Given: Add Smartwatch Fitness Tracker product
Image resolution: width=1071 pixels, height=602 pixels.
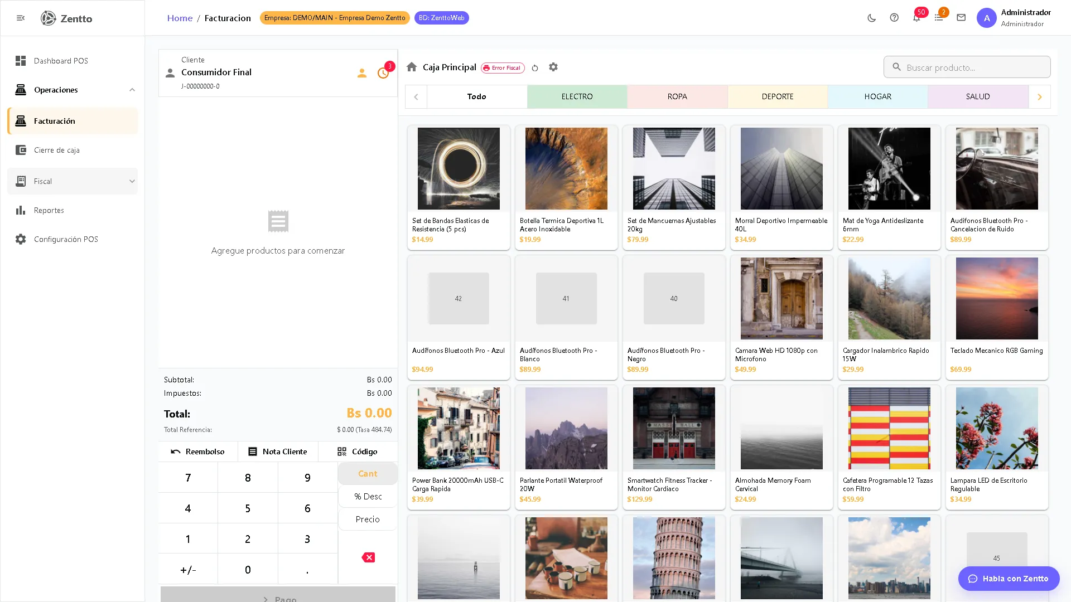Looking at the screenshot, I should click(x=674, y=447).
